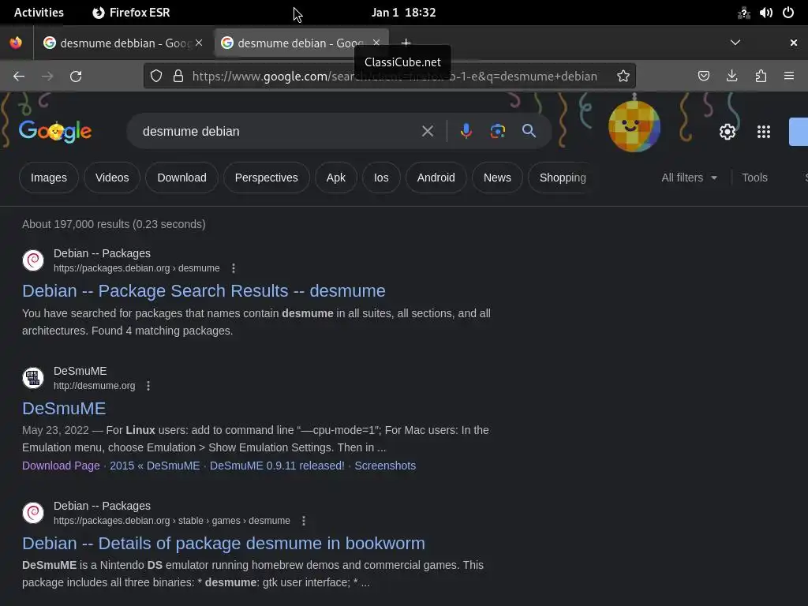Filter results by Shopping
This screenshot has height=606, width=808.
[x=562, y=178]
